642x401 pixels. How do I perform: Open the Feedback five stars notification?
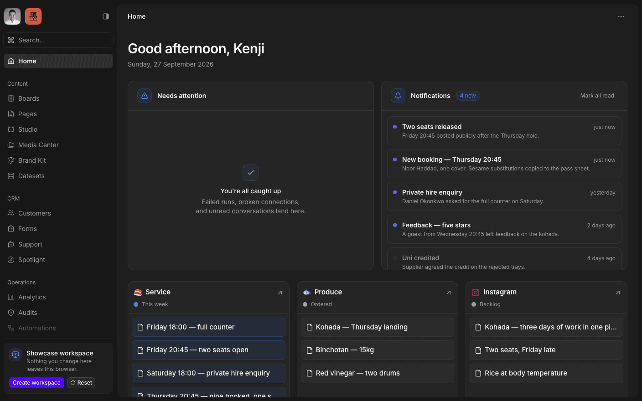tap(504, 229)
